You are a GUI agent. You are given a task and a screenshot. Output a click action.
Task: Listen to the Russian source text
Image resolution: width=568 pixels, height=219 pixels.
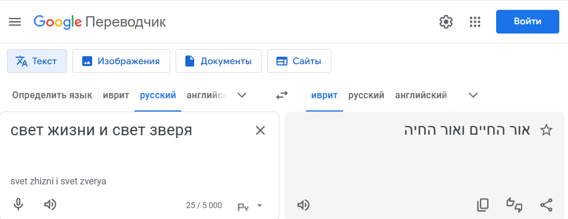click(x=50, y=205)
